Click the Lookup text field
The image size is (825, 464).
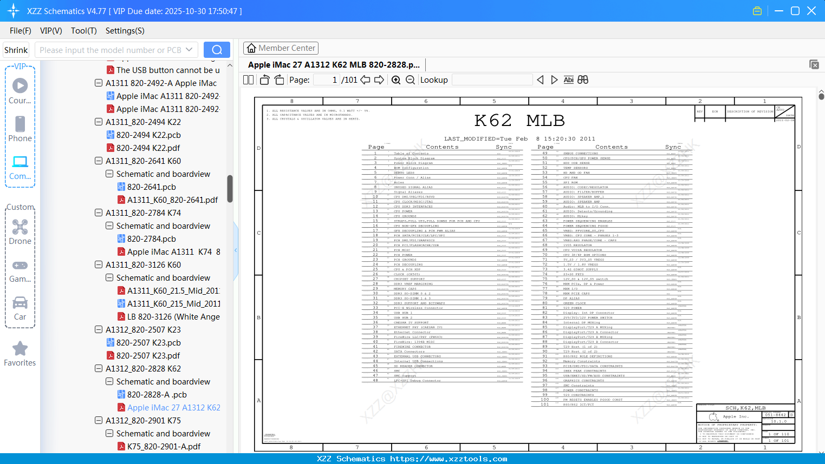click(492, 80)
